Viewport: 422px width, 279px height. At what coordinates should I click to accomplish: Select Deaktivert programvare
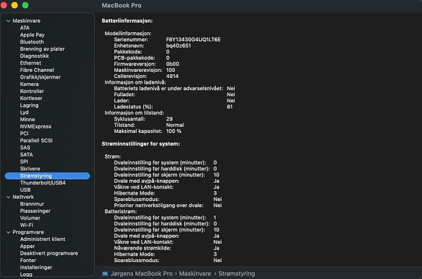pos(49,253)
